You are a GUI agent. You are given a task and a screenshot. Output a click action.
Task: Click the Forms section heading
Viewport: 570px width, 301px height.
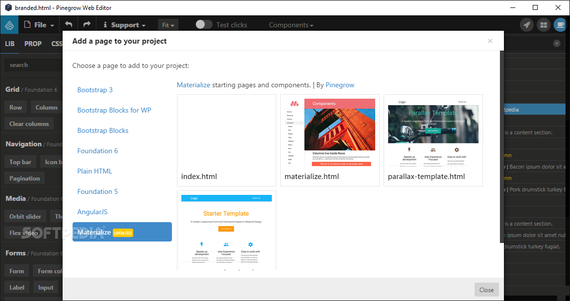tap(15, 253)
